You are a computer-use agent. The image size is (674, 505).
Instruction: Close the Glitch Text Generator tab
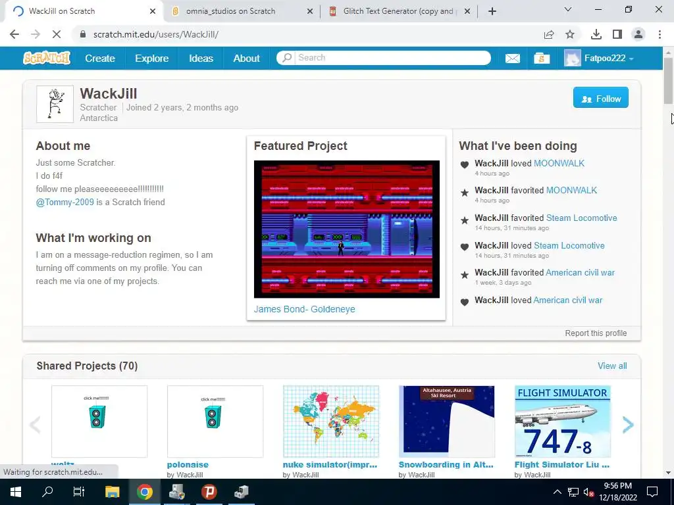pyautogui.click(x=467, y=12)
